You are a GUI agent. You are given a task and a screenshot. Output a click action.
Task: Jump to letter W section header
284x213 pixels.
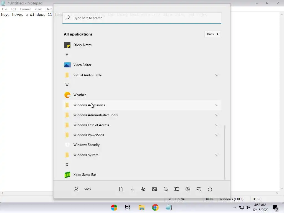point(67,85)
